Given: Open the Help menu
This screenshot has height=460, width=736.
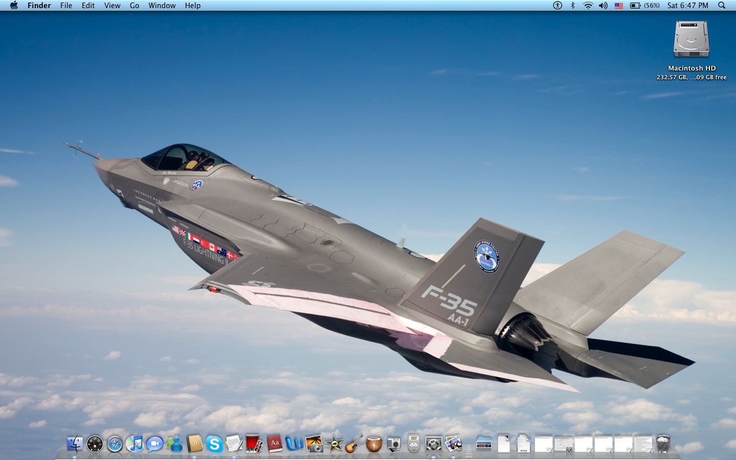Looking at the screenshot, I should pyautogui.click(x=193, y=6).
